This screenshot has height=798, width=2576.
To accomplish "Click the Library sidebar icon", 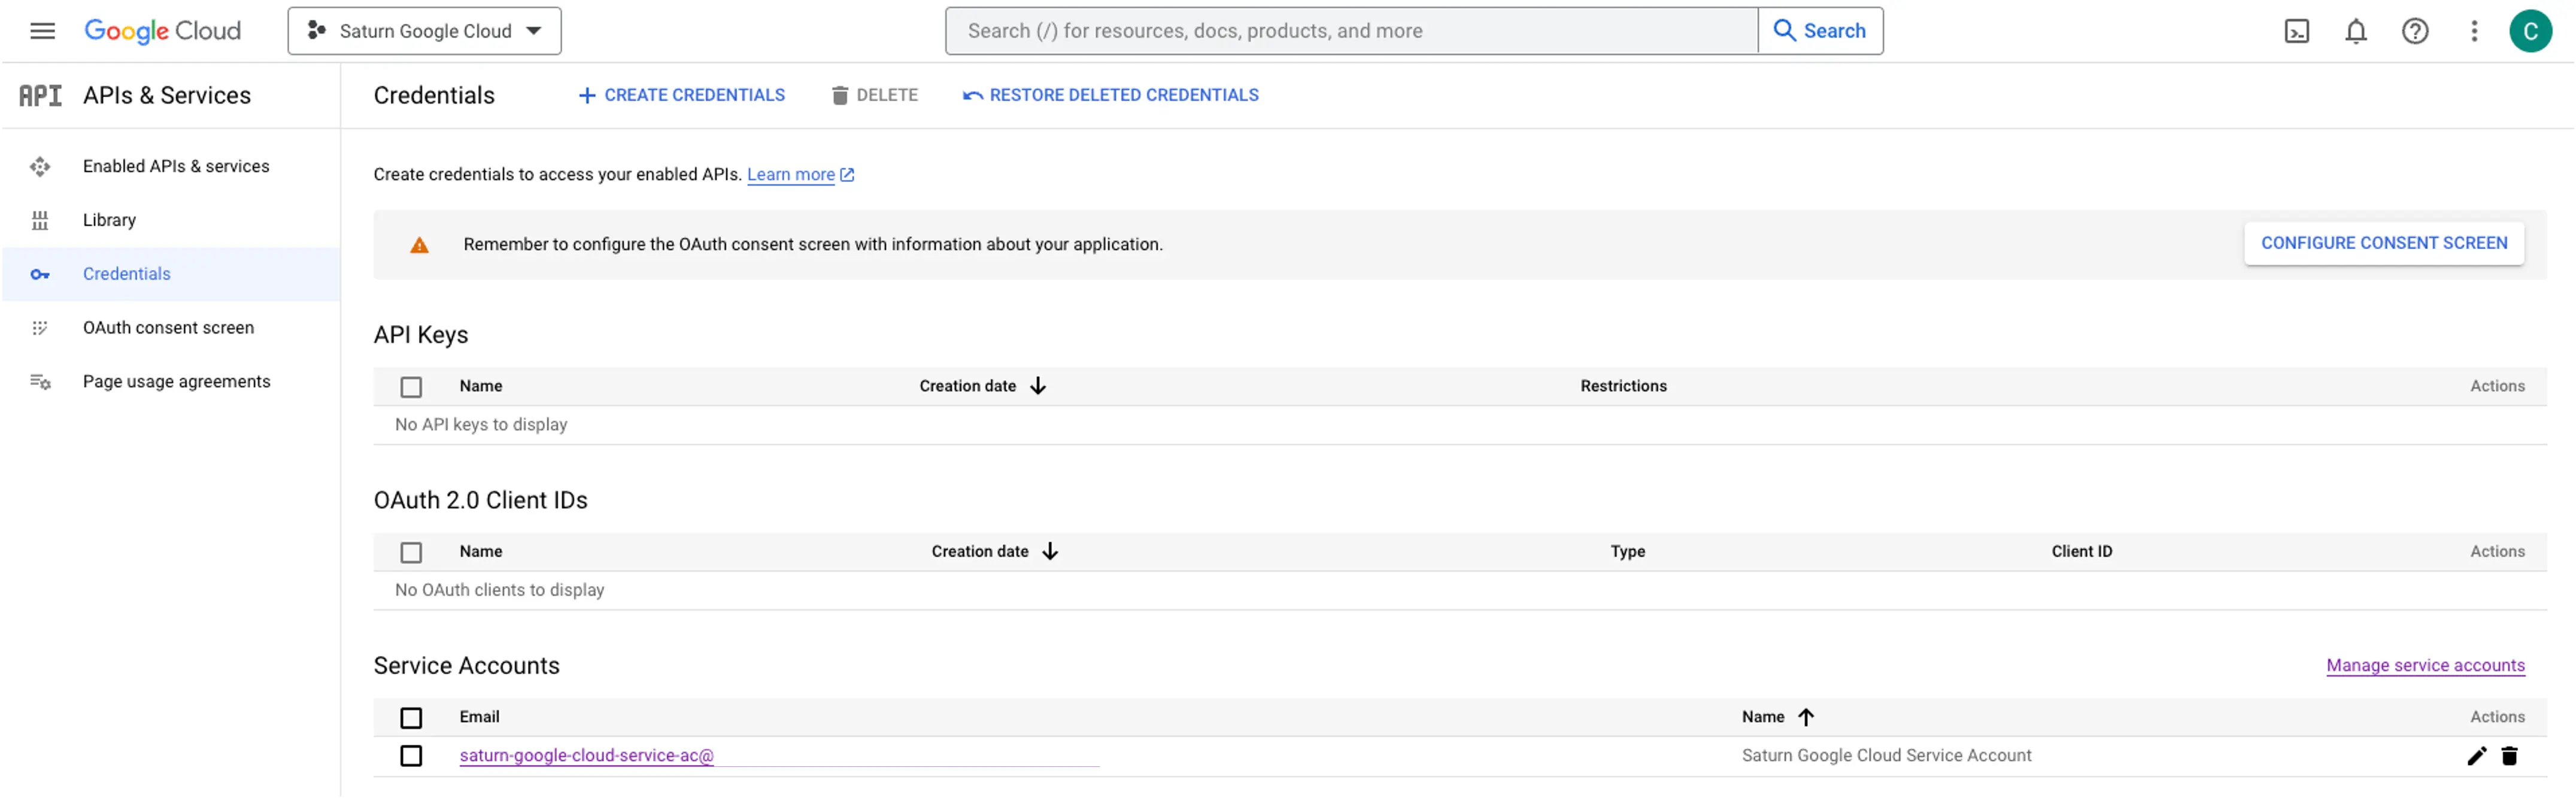I will (40, 220).
